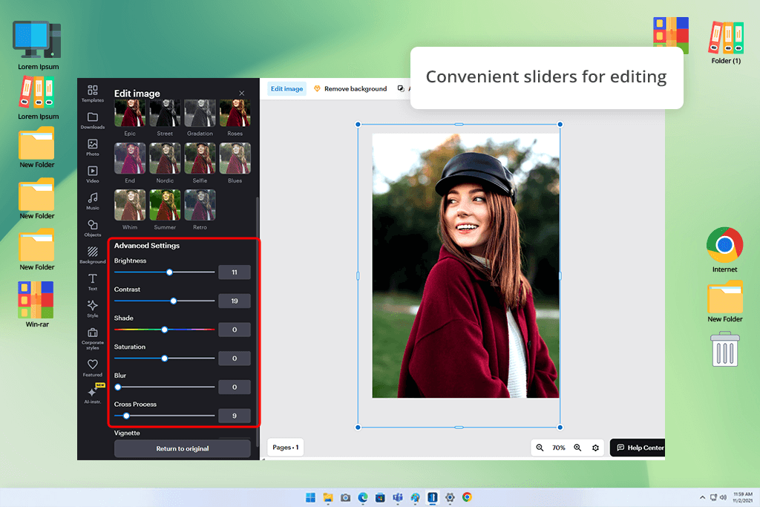Click the Contrast value field

234,301
